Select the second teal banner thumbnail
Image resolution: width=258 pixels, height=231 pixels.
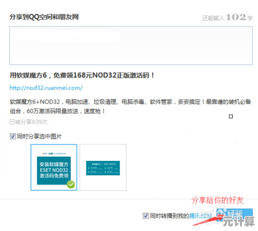[103, 167]
